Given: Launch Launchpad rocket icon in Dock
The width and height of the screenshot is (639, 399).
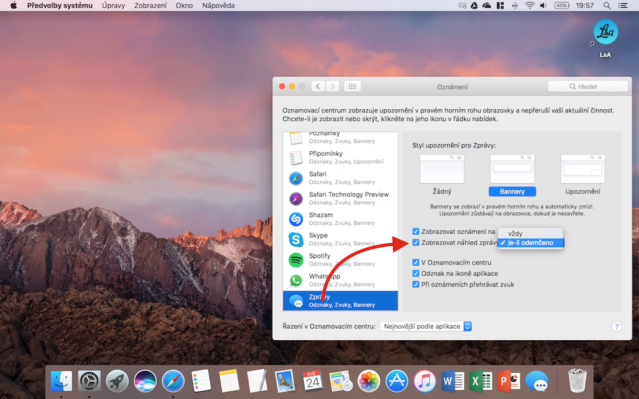Looking at the screenshot, I should coord(118,382).
